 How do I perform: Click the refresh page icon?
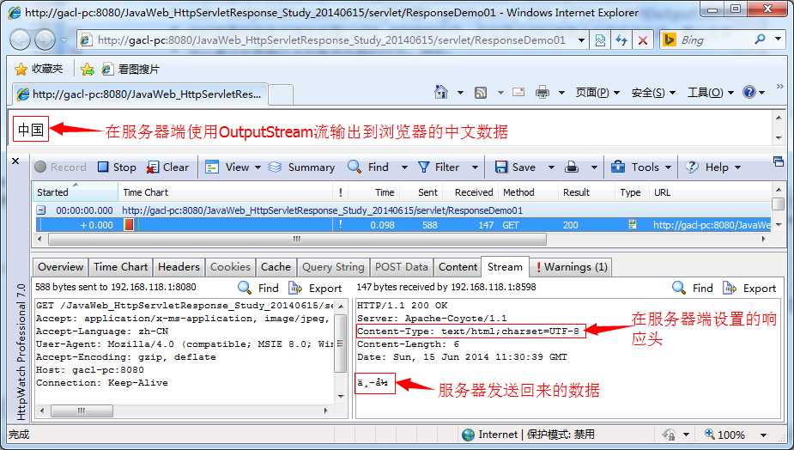pyautogui.click(x=621, y=40)
